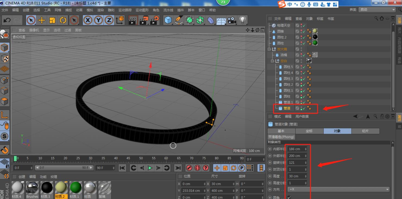Add a Camera object
Viewport: 402px width, 199px height.
(232, 20)
